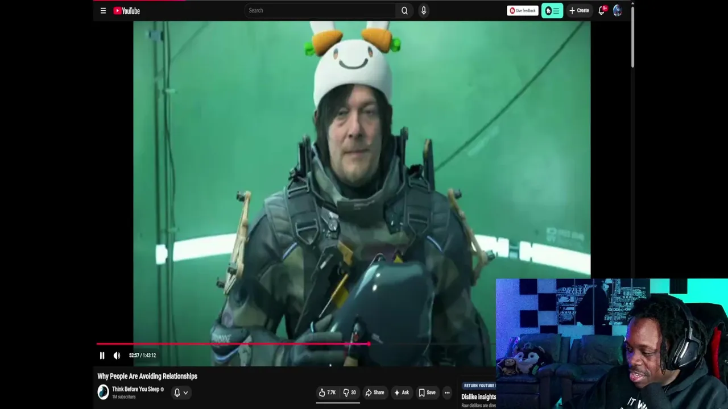Click the 1M subscribers text
Viewport: 728px width, 409px height.
(124, 397)
